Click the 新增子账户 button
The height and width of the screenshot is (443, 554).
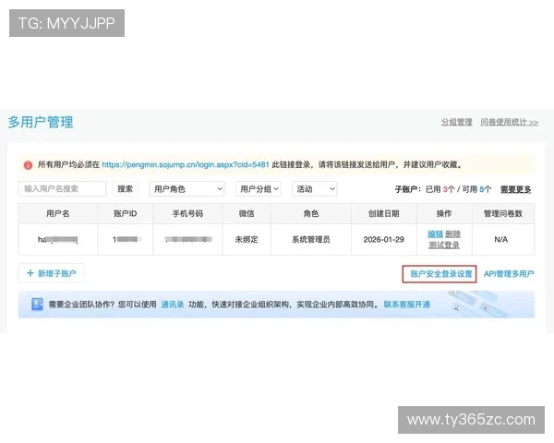tap(51, 273)
